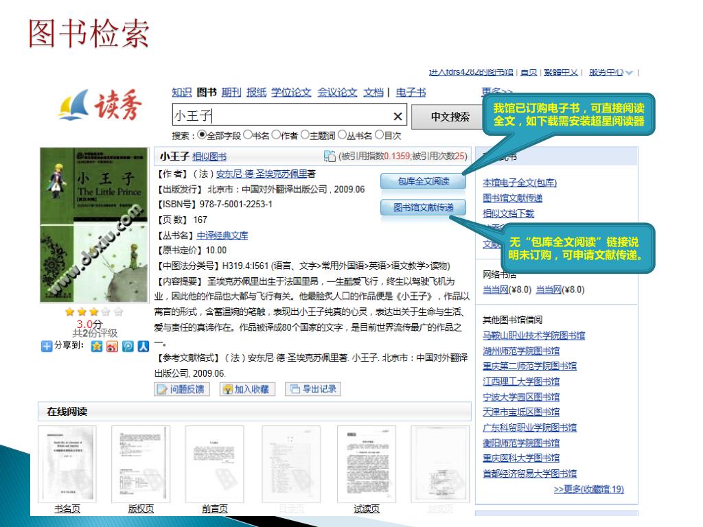Open 宁波大学园区图书馆 link

click(521, 397)
